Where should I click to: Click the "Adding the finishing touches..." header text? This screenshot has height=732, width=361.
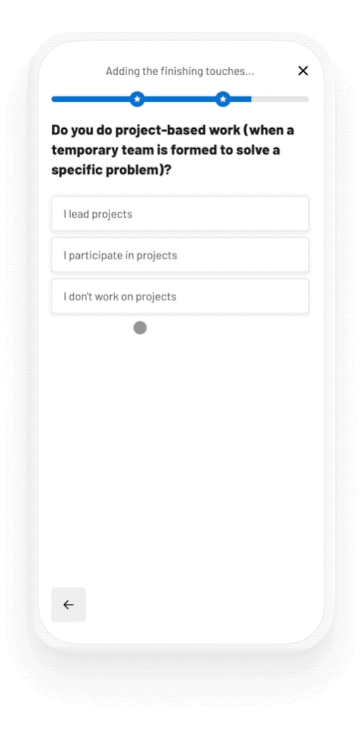pyautogui.click(x=180, y=72)
